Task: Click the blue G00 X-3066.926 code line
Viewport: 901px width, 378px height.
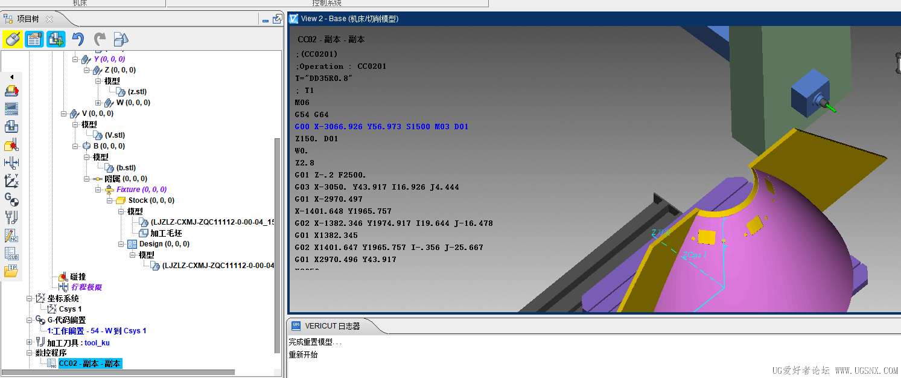Action: coord(381,127)
